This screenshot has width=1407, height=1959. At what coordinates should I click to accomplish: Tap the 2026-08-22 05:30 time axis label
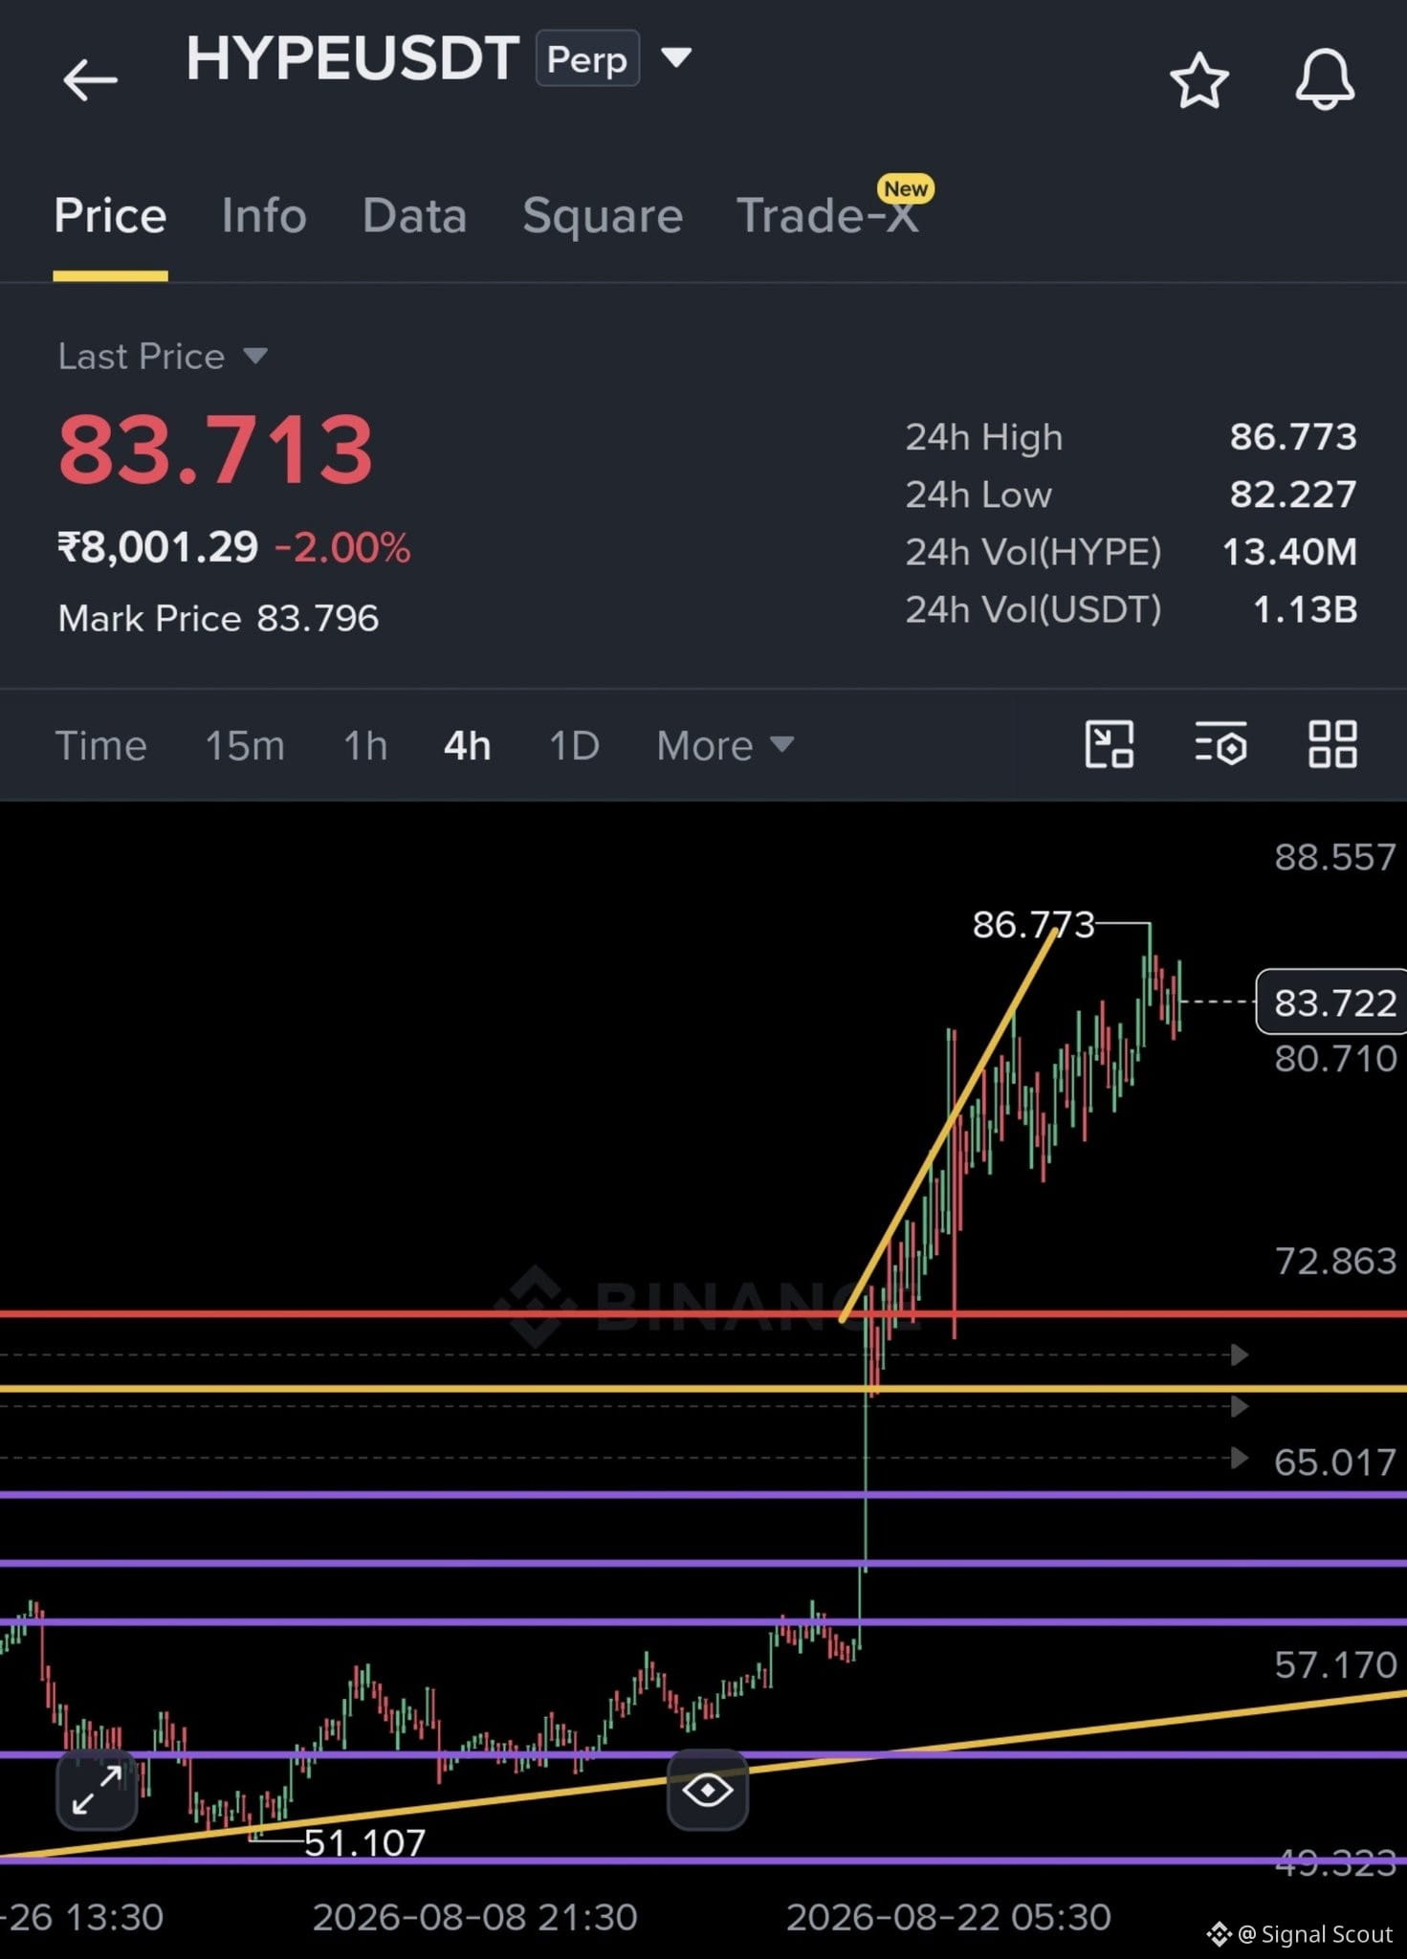(x=948, y=1918)
